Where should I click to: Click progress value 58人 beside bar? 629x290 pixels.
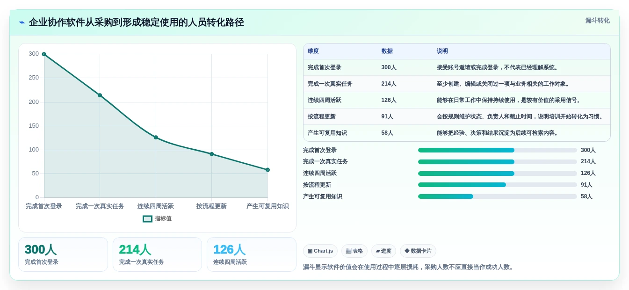tap(586, 196)
